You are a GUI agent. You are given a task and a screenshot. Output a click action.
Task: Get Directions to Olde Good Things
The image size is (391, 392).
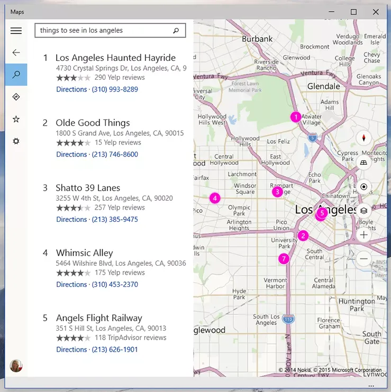pyautogui.click(x=71, y=154)
